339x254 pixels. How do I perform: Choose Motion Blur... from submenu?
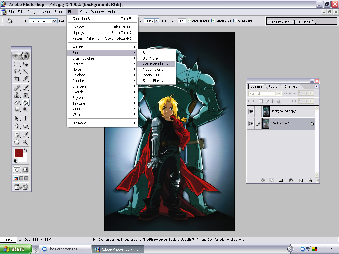(x=156, y=69)
